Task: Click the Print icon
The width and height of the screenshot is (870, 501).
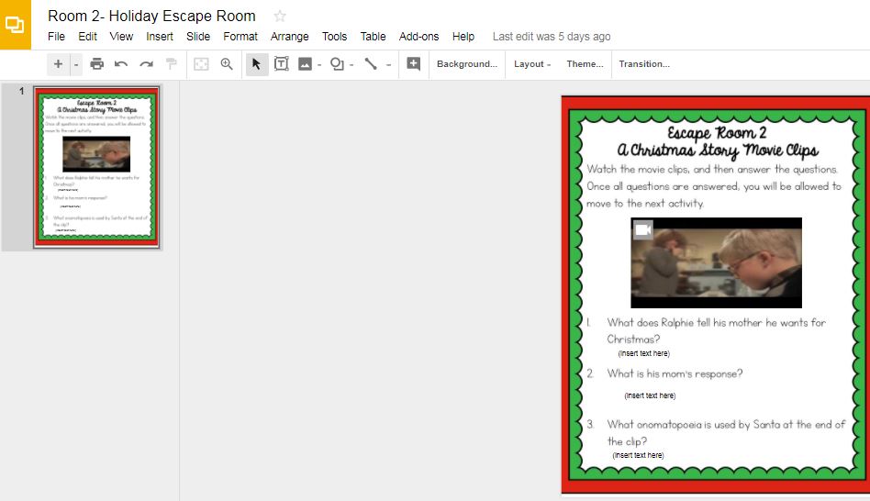Action: [96, 64]
